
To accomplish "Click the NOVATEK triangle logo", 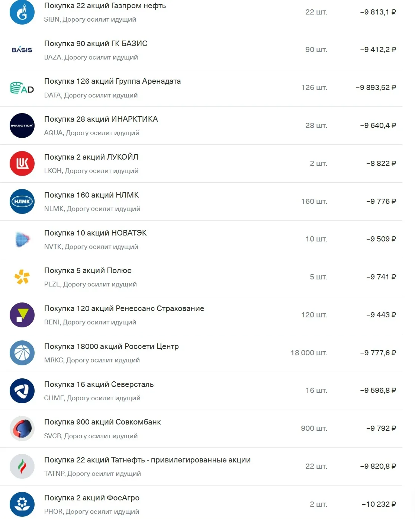I will (22, 239).
